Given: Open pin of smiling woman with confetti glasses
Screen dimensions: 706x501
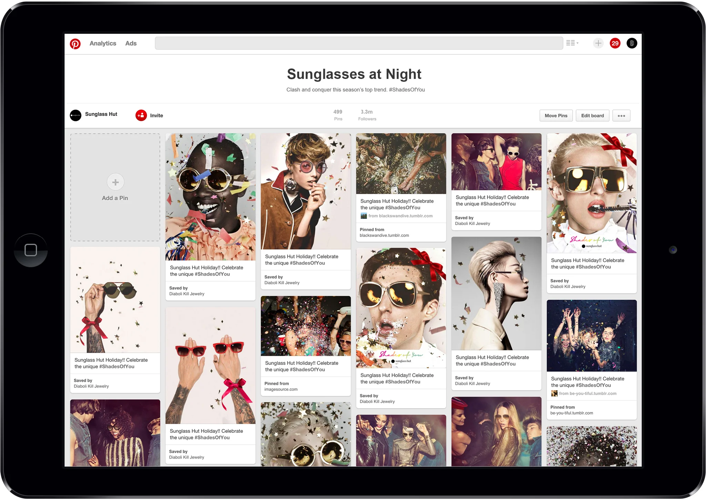Looking at the screenshot, I should [211, 197].
